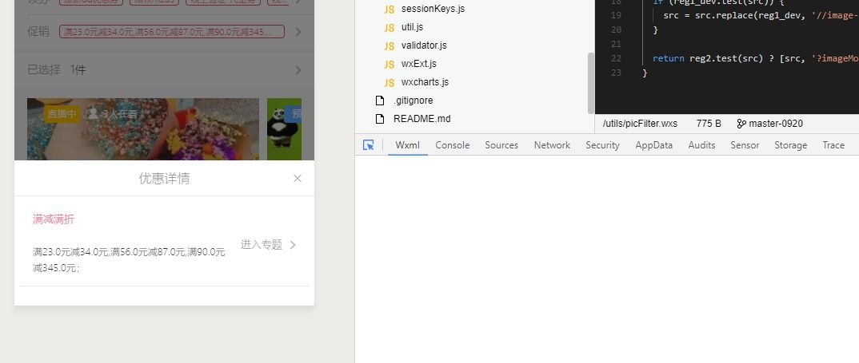Open the Network tab
Image resolution: width=859 pixels, height=363 pixels.
pos(552,145)
